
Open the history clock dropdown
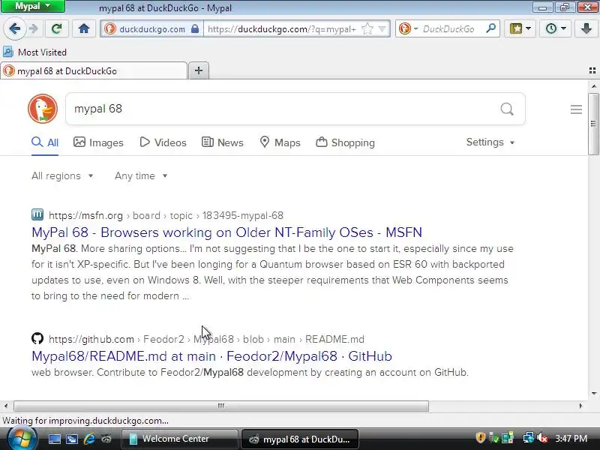[555, 28]
